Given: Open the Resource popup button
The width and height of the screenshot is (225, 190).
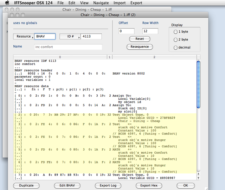Looking at the screenshot, I should pyautogui.click(x=24, y=37).
